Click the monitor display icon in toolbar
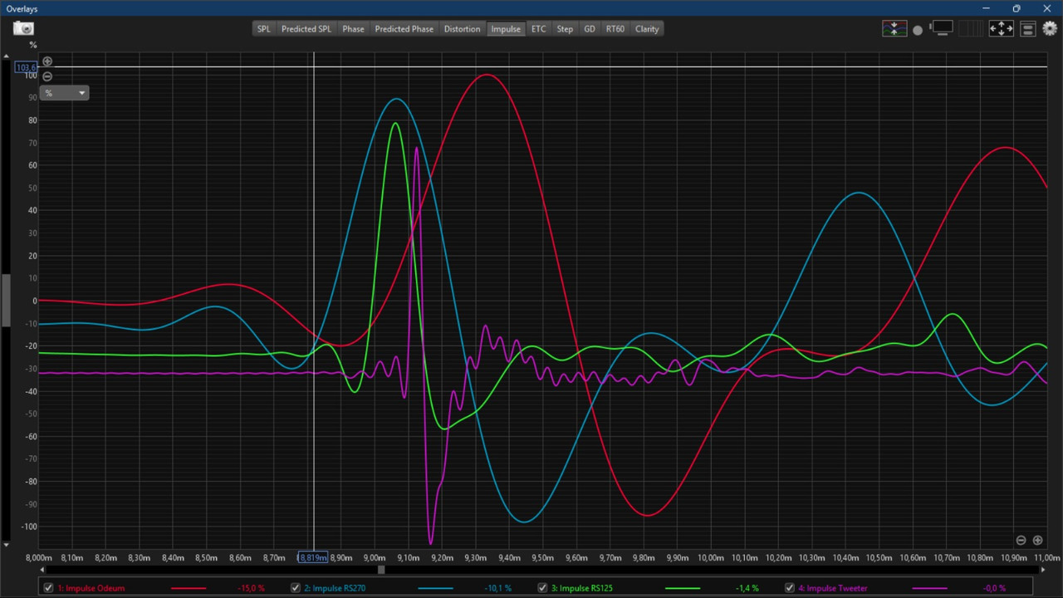 941,28
